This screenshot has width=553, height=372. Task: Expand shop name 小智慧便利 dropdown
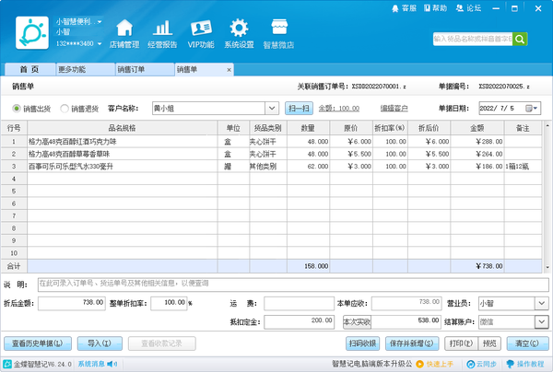click(x=100, y=22)
